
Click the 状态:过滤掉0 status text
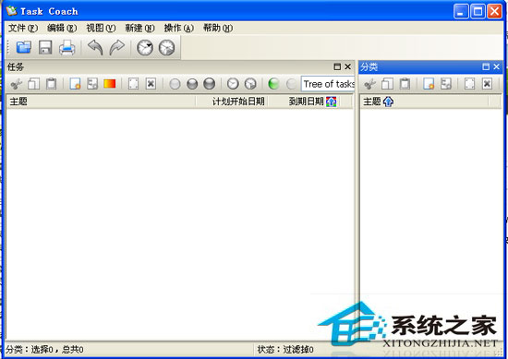pyautogui.click(x=285, y=350)
